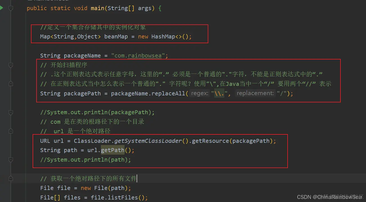
Task: Click the 'main' method name
Action: pos(98,8)
